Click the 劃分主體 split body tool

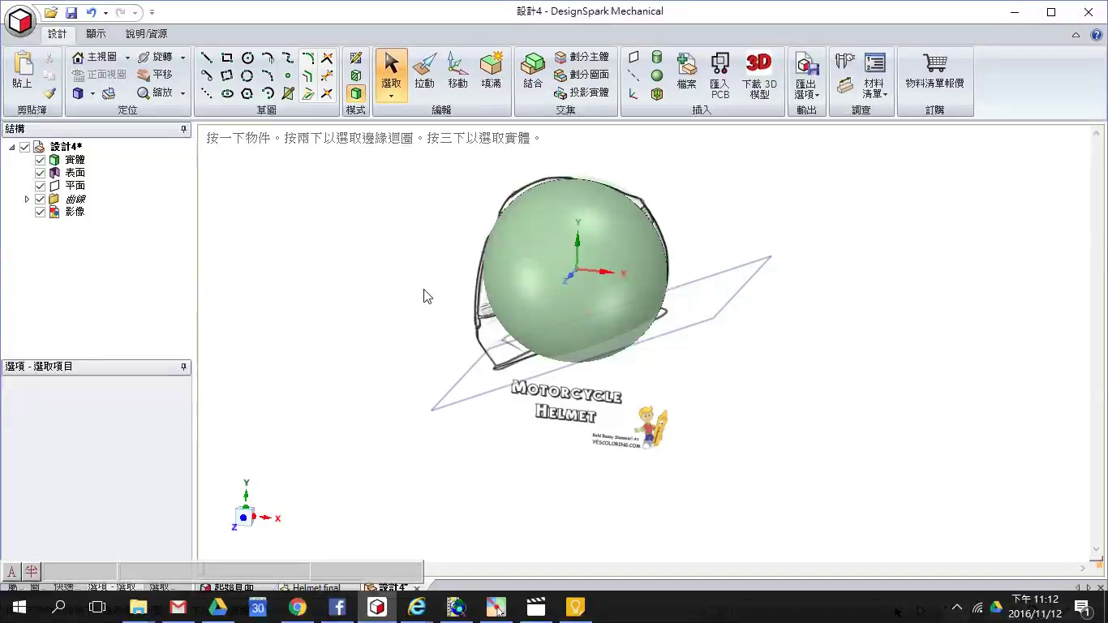pos(582,57)
